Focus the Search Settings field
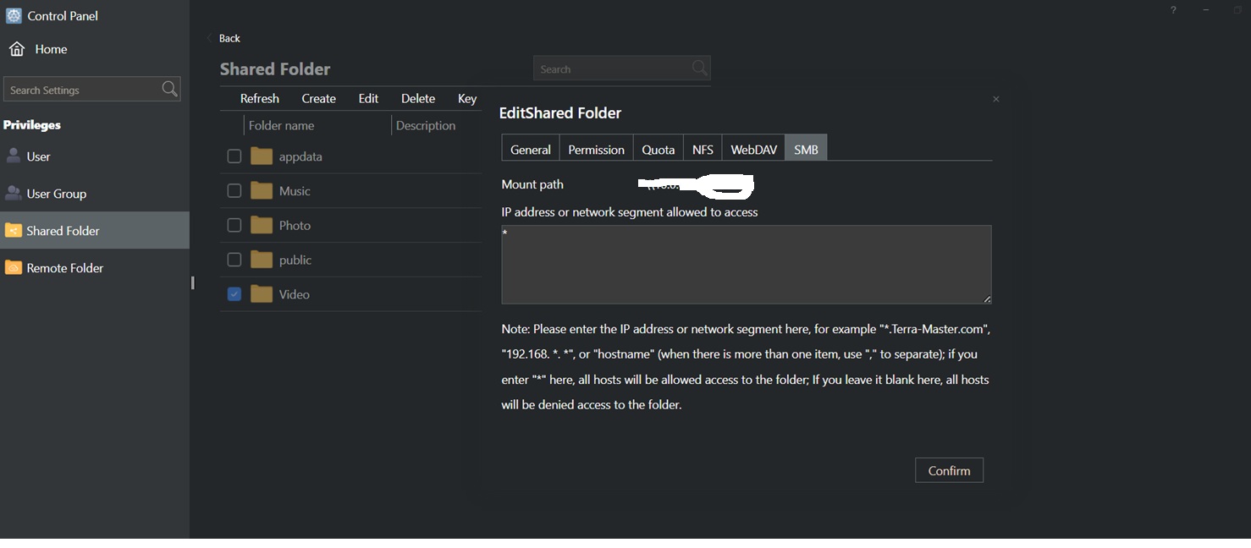1251x548 pixels. click(91, 89)
